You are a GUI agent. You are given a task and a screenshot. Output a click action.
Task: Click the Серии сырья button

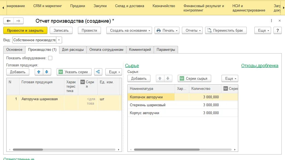click(x=194, y=78)
